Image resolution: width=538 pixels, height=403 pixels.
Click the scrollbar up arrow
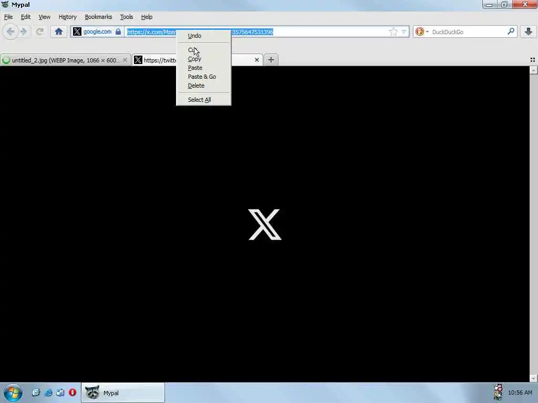(x=533, y=70)
